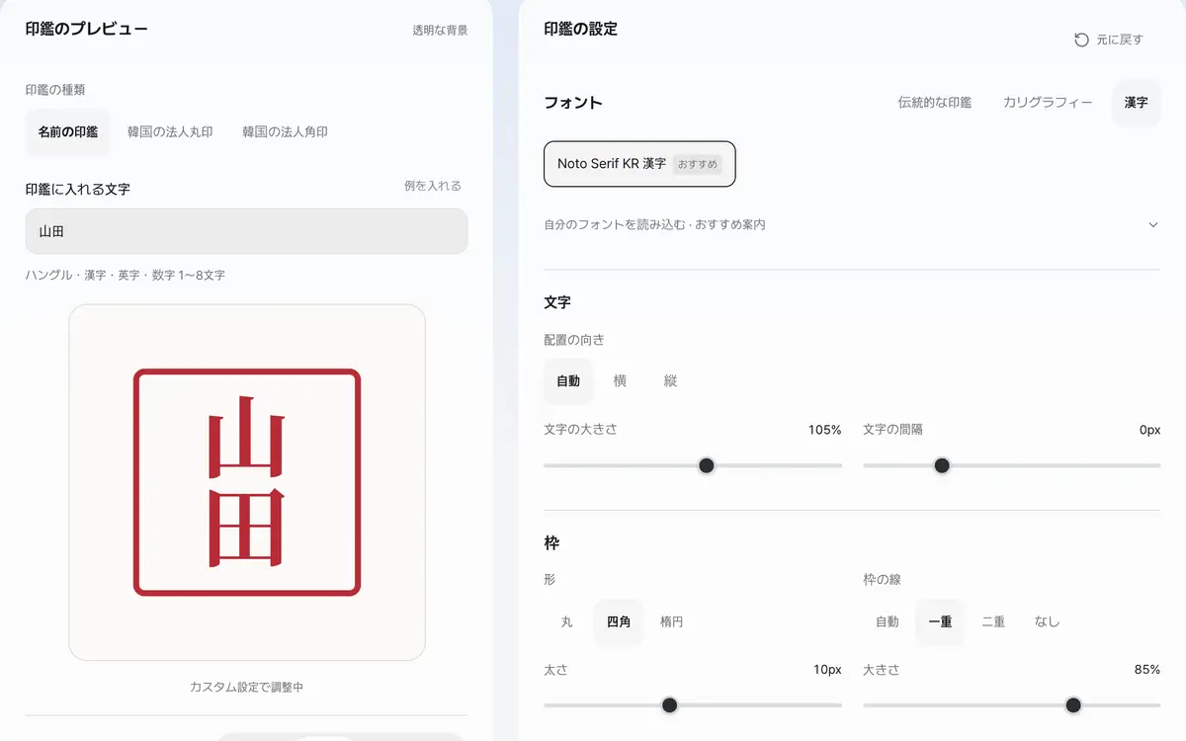
Task: Set frame line to なし
Action: pos(1047,622)
